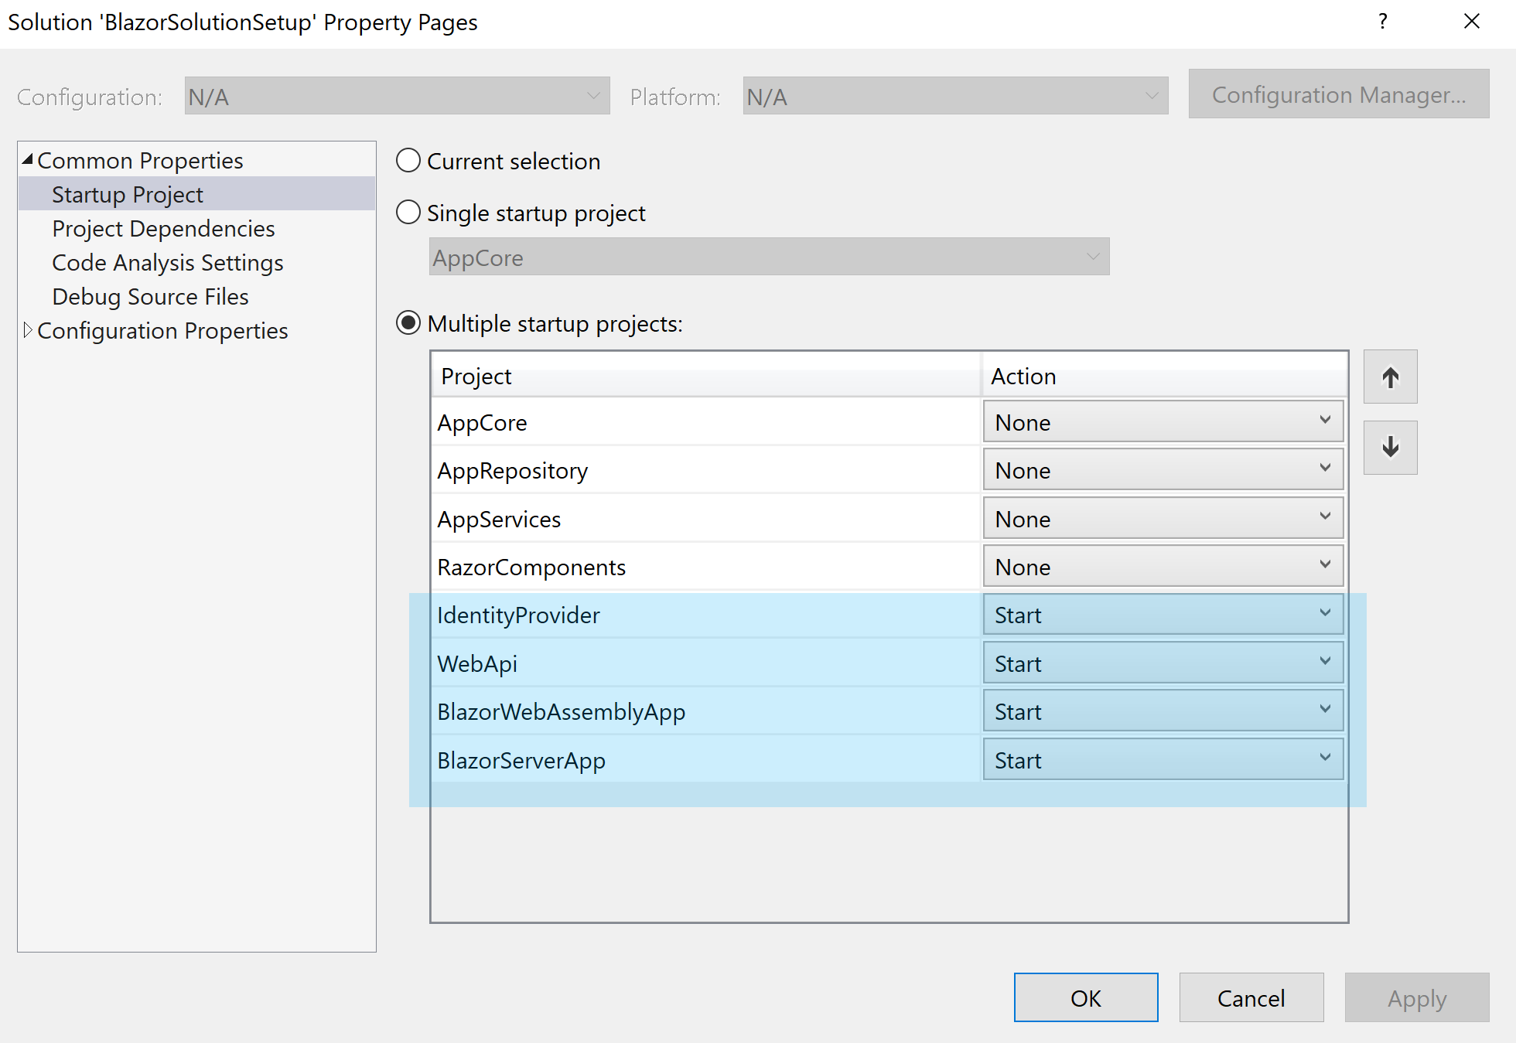Open the Project Dependencies page

point(163,229)
